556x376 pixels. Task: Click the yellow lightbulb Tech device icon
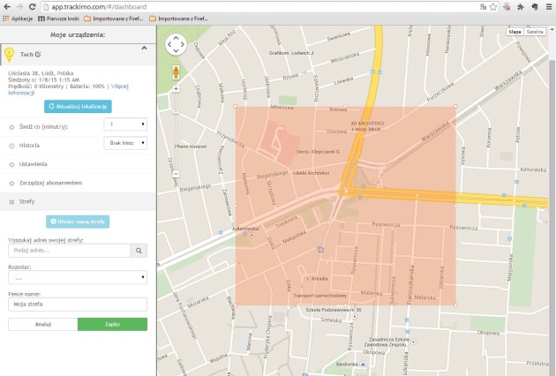tap(10, 55)
